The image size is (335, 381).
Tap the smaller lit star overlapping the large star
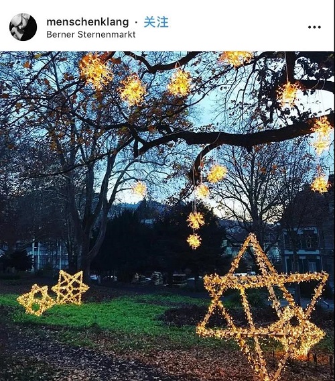[299, 331]
